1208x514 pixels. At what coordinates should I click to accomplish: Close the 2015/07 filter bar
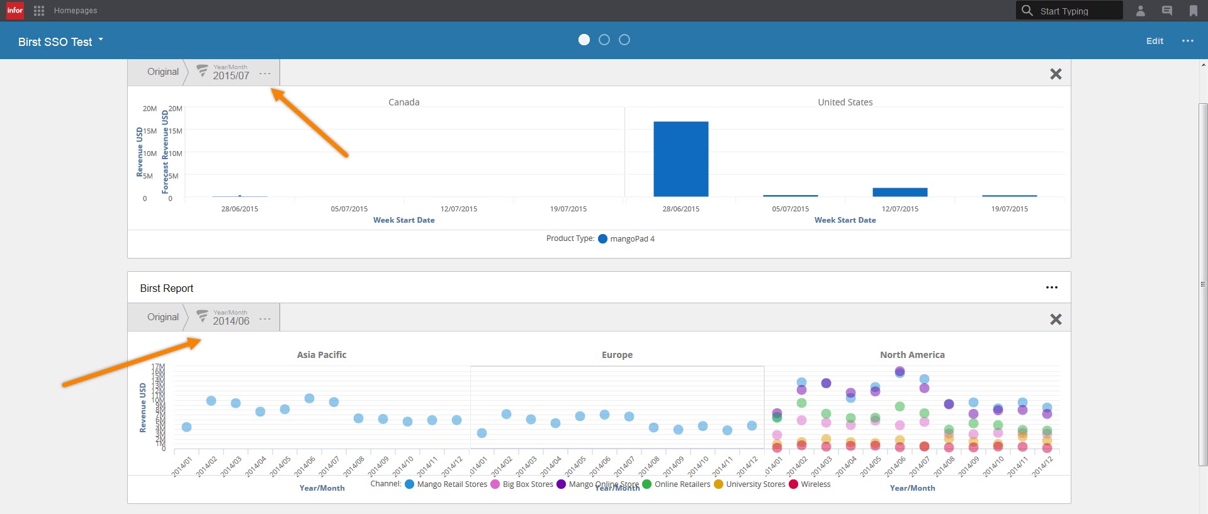click(x=1056, y=74)
